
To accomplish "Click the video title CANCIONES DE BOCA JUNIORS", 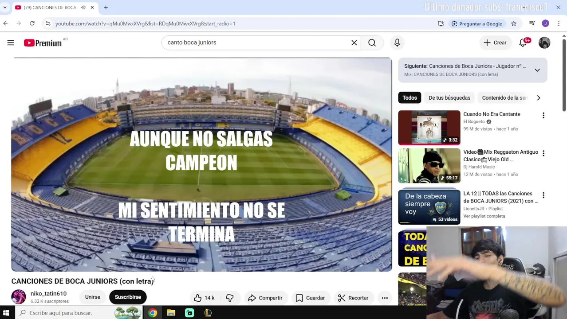I will 83,281.
